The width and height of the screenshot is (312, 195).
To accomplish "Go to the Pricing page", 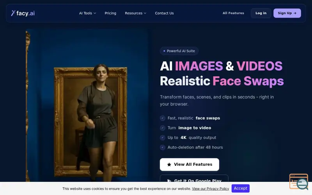I will 110,13.
